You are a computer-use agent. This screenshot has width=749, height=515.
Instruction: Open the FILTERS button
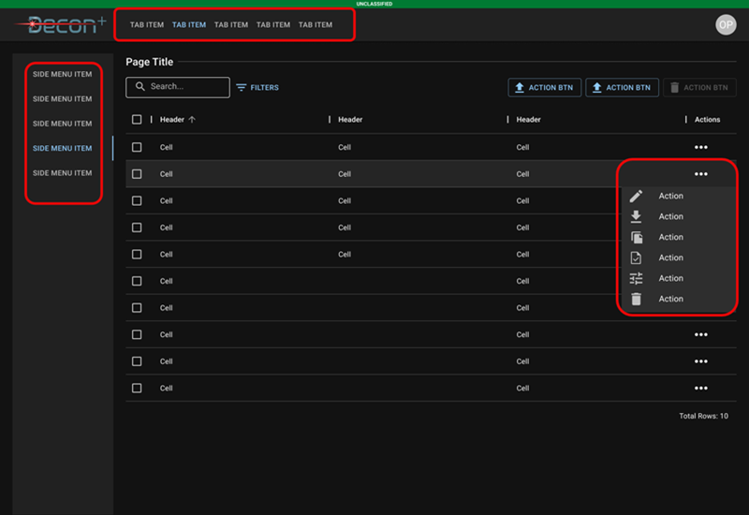pos(257,87)
